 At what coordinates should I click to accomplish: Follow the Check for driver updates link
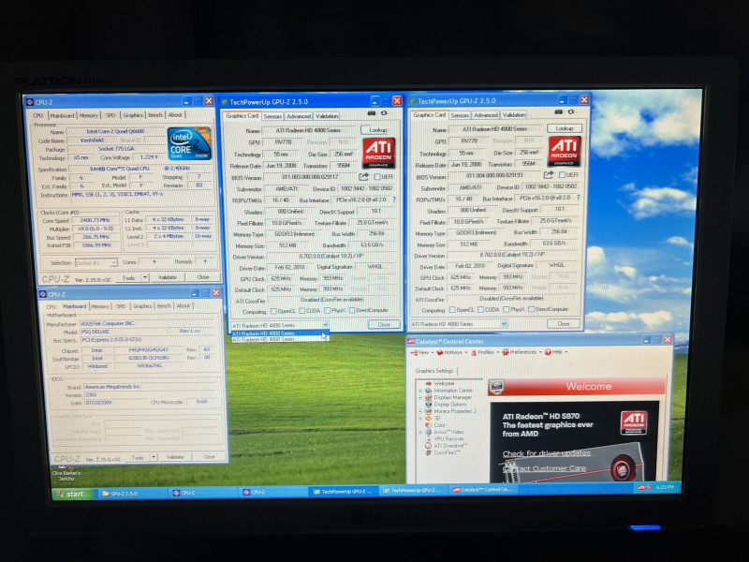(546, 453)
